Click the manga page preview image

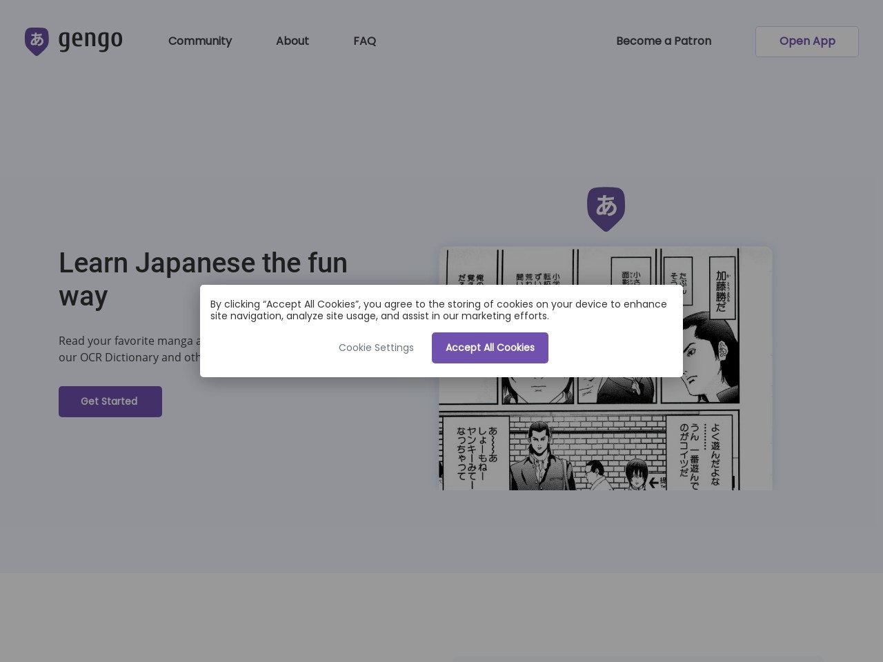[x=606, y=369]
